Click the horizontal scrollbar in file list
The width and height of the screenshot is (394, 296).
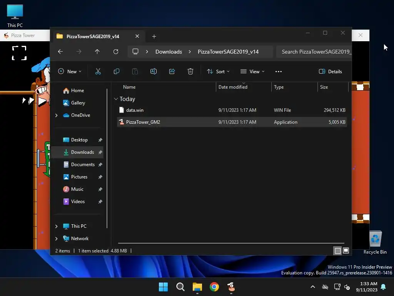pyautogui.click(x=231, y=243)
